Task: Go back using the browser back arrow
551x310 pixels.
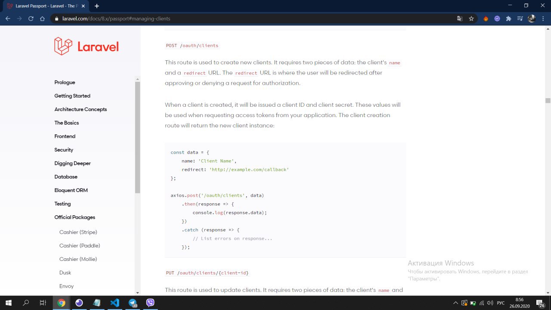Action: [8, 19]
